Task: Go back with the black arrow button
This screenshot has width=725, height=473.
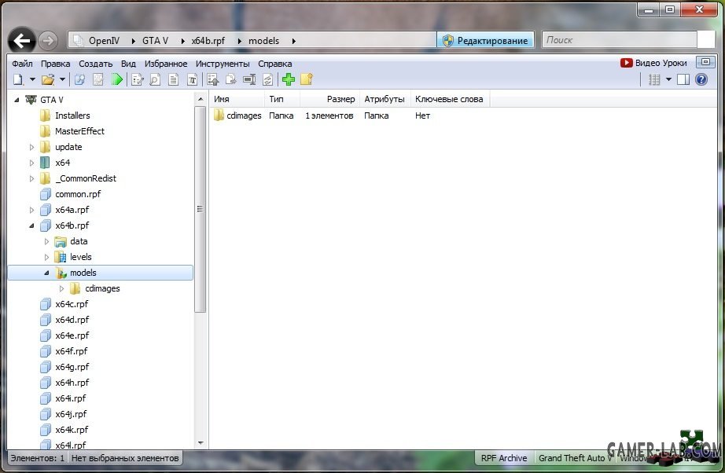Action: [22, 41]
